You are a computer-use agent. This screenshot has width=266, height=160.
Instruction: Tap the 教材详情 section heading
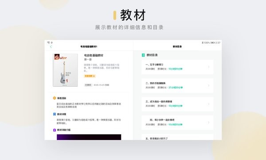62,114
